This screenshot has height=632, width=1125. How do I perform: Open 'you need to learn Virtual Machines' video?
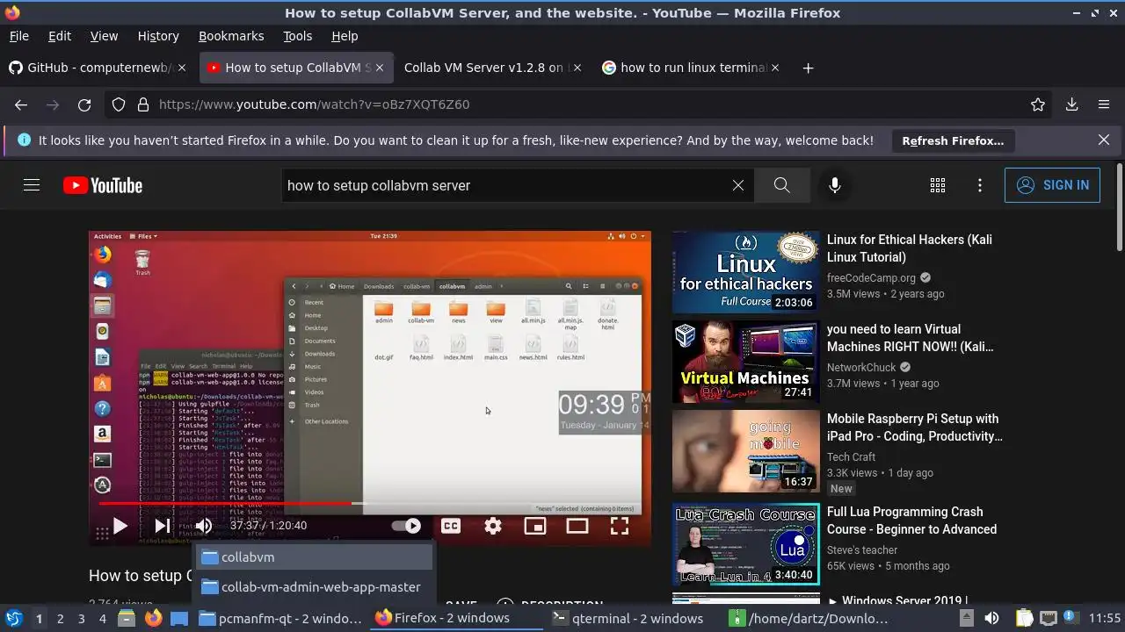pos(910,338)
